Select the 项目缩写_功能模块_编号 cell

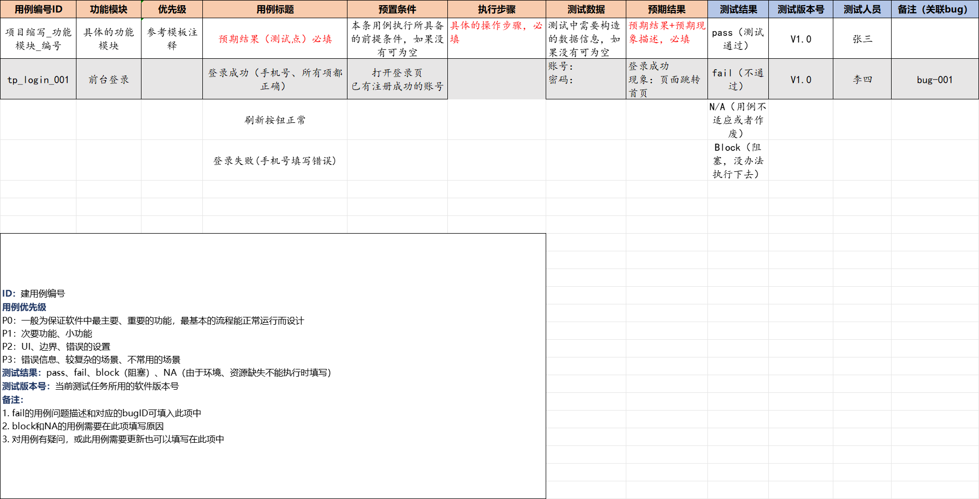coord(38,39)
